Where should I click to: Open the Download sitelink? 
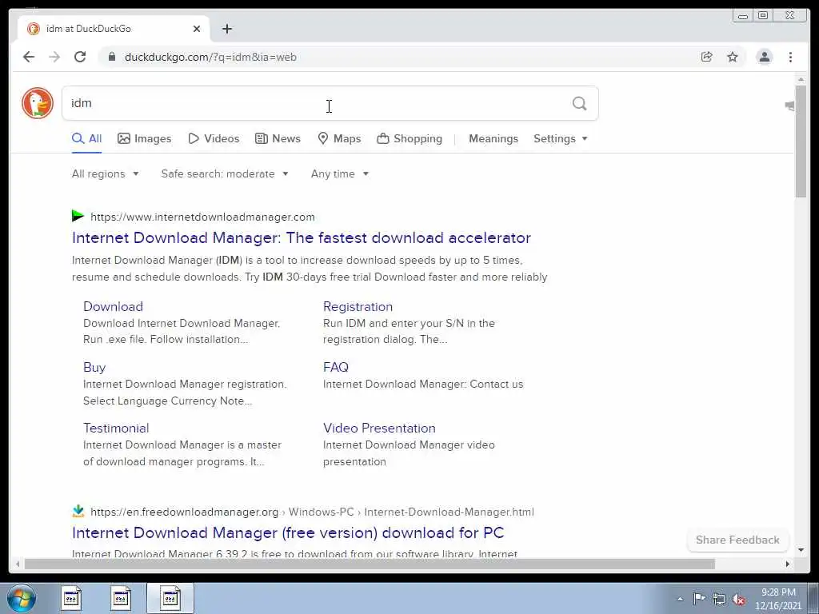coord(113,306)
